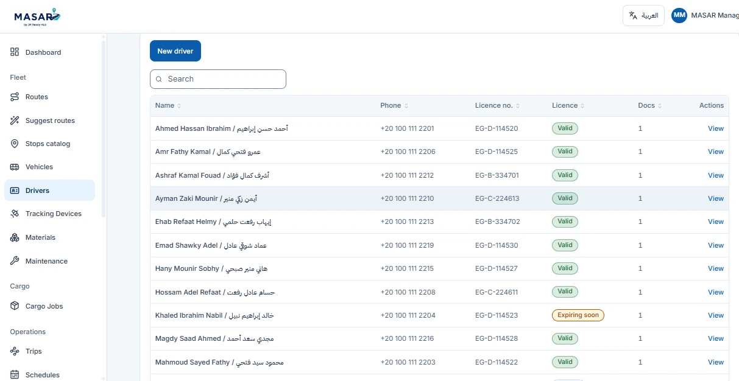Click Valid badge for Ahmed Hassan Ibrahim
The width and height of the screenshot is (739, 381).
click(565, 128)
